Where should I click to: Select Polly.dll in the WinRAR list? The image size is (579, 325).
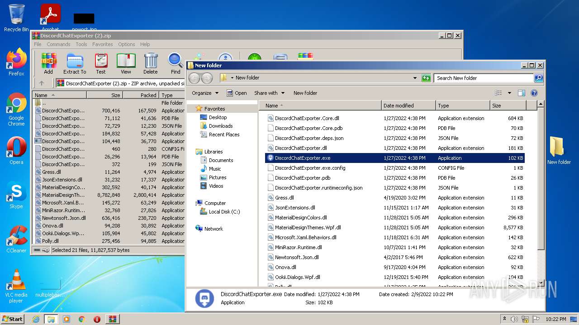coord(109,241)
